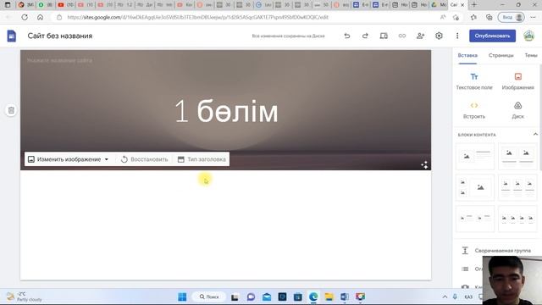
Task: Open Microsoft Word from the taskbar
Action: pyautogui.click(x=345, y=297)
